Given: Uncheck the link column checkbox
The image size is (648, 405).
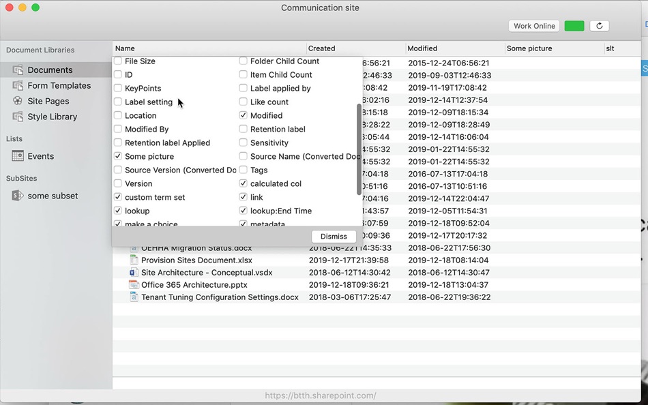Looking at the screenshot, I should click(x=243, y=197).
